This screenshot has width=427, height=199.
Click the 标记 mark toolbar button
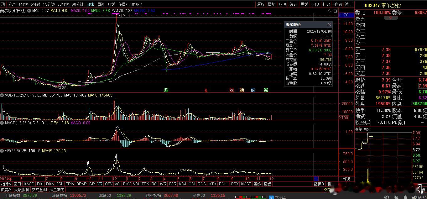pos(326,4)
